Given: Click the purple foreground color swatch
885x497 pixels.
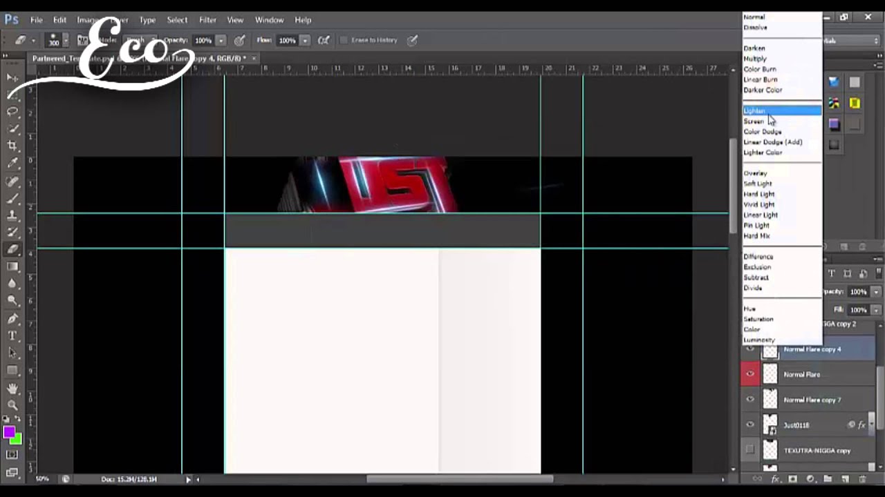Looking at the screenshot, I should pyautogui.click(x=9, y=433).
